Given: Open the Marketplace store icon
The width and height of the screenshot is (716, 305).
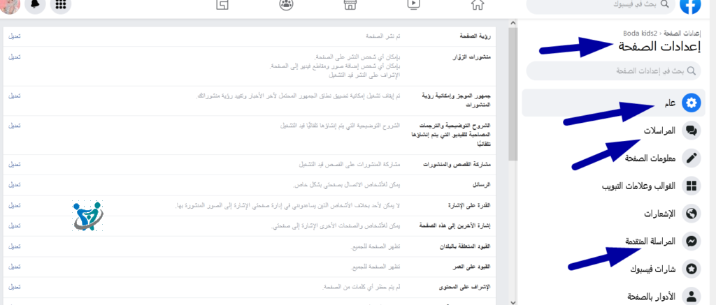Looking at the screenshot, I should [350, 5].
